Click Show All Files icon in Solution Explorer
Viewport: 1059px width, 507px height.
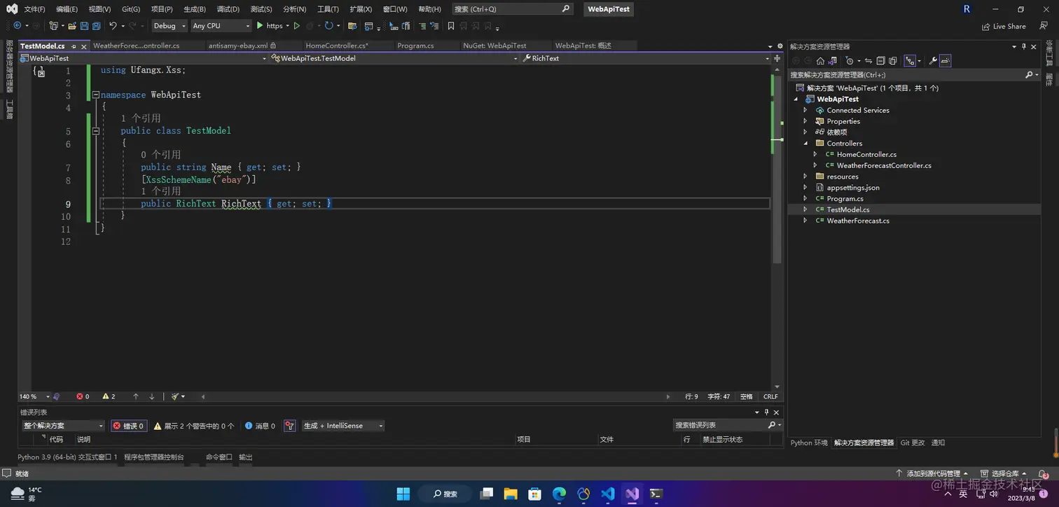coord(893,61)
